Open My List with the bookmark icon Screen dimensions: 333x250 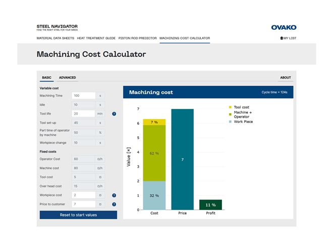288,38
